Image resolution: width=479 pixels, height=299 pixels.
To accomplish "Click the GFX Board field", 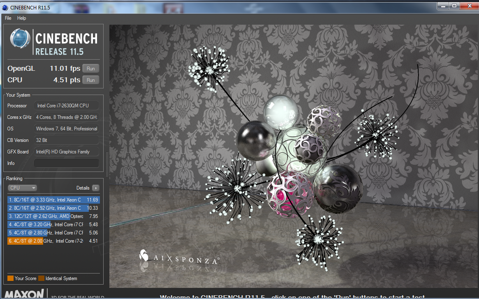I will (66, 152).
